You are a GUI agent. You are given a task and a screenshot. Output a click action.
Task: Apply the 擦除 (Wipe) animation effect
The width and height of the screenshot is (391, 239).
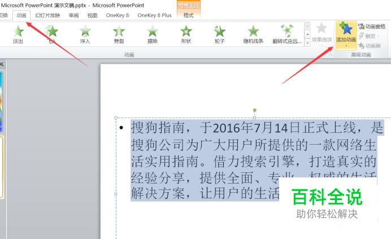coord(153,34)
